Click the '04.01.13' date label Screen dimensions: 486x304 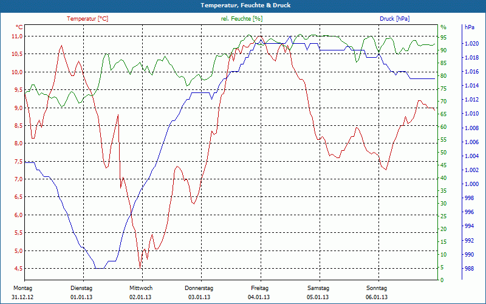[x=259, y=297]
